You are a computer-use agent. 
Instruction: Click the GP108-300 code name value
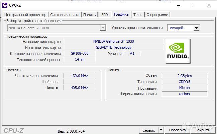(80, 53)
